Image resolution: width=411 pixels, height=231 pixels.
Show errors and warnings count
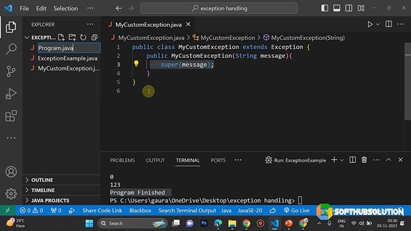coord(31,210)
